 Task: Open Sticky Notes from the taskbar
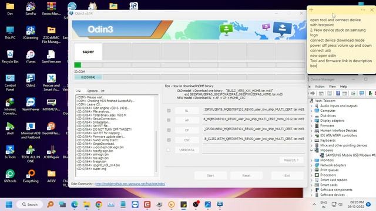click(x=183, y=205)
